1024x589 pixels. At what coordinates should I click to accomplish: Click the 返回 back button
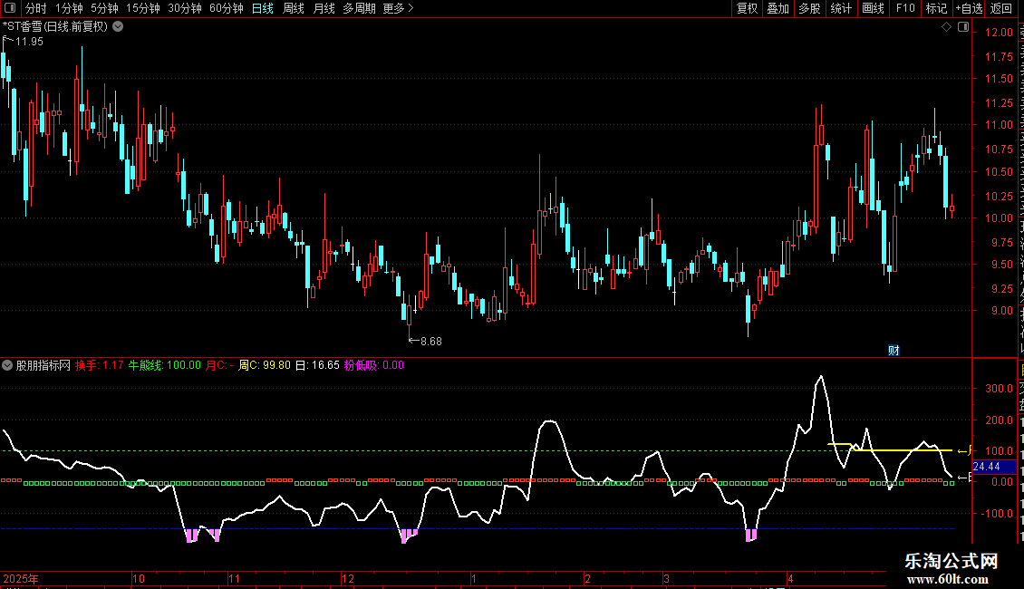coord(1001,8)
